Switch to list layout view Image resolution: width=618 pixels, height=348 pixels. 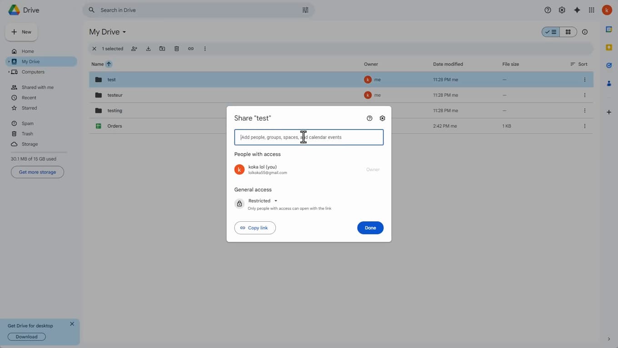[x=551, y=32]
